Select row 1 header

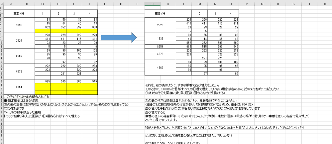[2, 8]
